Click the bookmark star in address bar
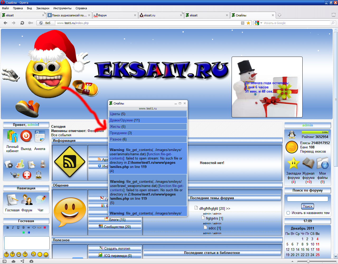Image resolution: width=338 pixels, height=264 pixels. point(248,23)
